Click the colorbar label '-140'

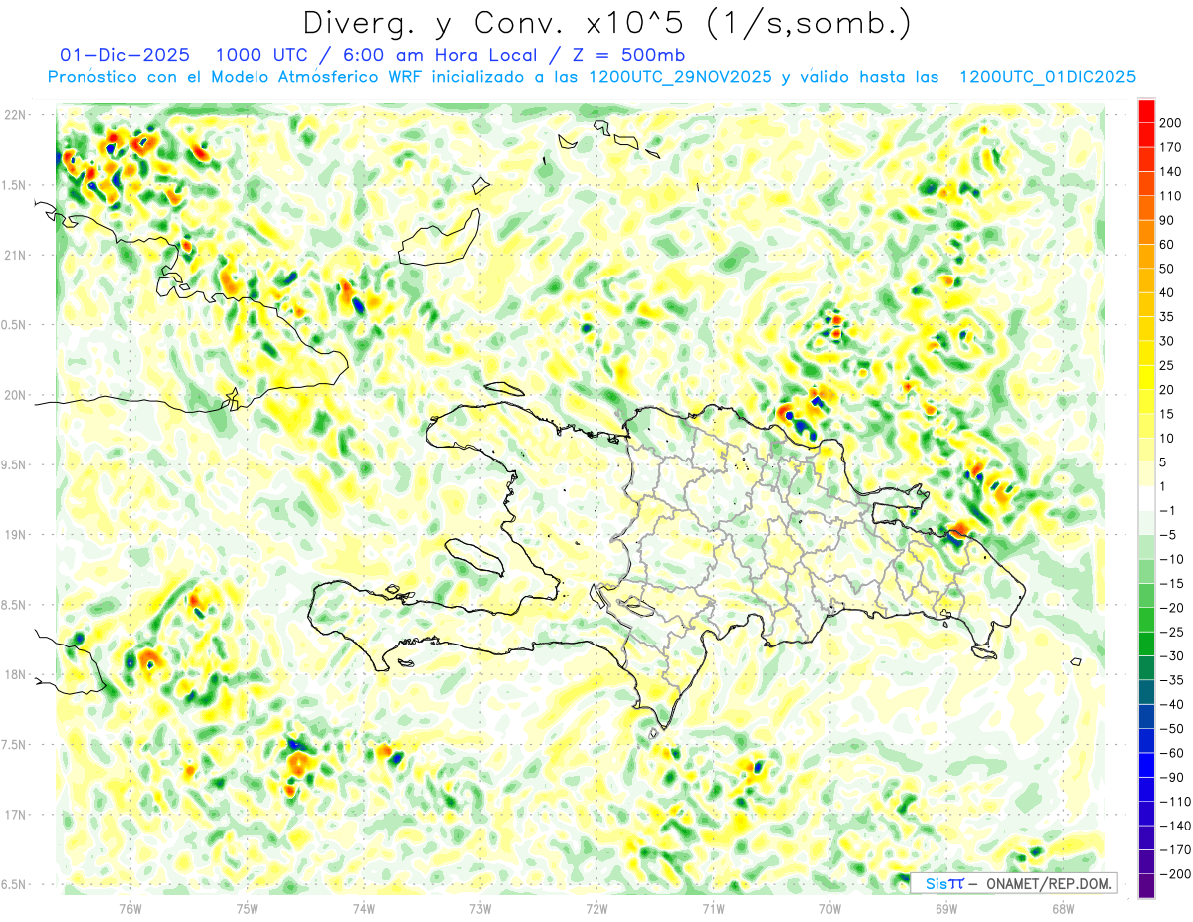click(1175, 826)
